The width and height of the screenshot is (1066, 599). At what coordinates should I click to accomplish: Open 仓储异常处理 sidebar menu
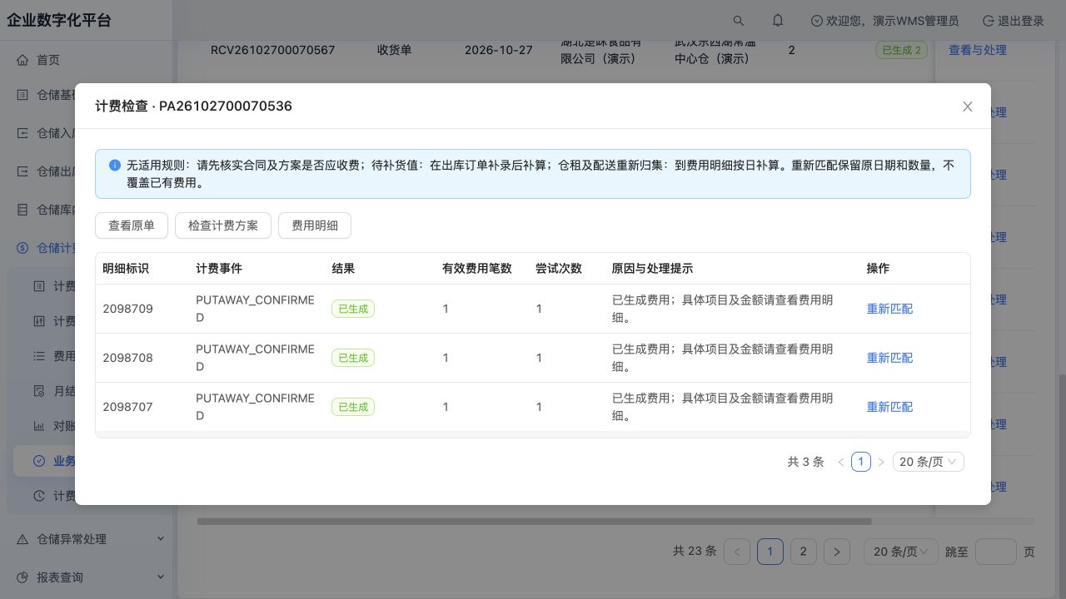(x=87, y=539)
